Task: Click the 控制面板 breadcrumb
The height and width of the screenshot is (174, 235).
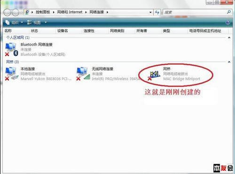Action: click(43, 12)
